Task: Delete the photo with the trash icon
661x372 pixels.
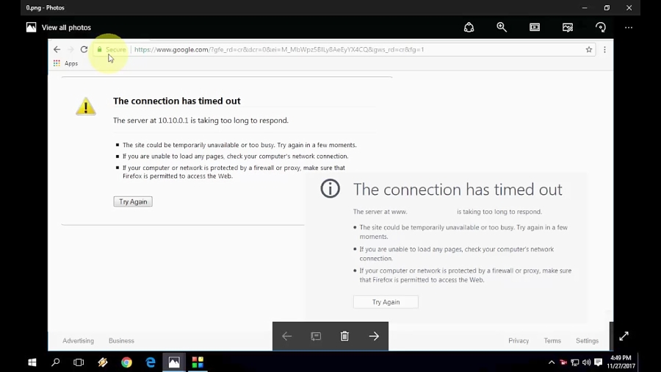Action: pos(344,336)
